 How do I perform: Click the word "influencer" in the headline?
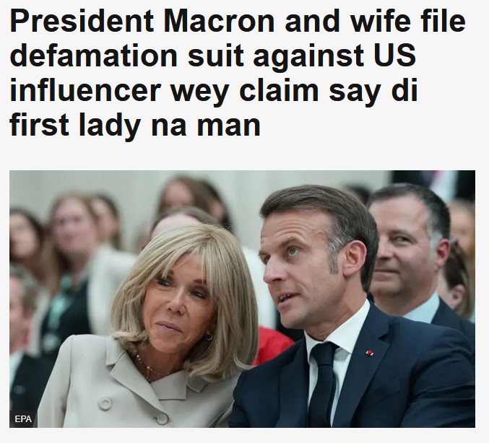tap(85, 91)
